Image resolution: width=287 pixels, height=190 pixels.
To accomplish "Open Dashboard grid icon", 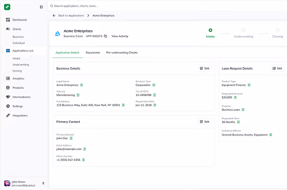I will click(x=8, y=20).
